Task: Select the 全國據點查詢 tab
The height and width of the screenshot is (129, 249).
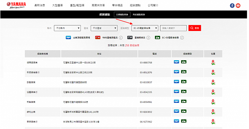Action: 122,14
